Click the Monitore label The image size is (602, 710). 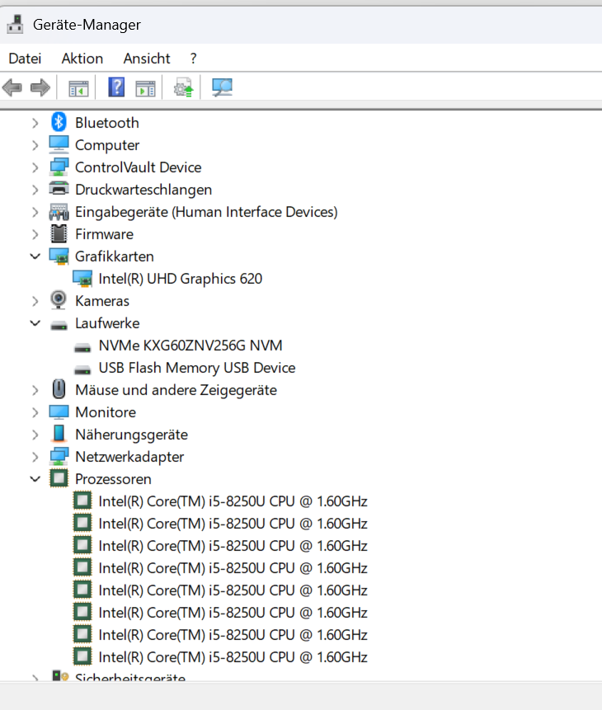point(106,412)
